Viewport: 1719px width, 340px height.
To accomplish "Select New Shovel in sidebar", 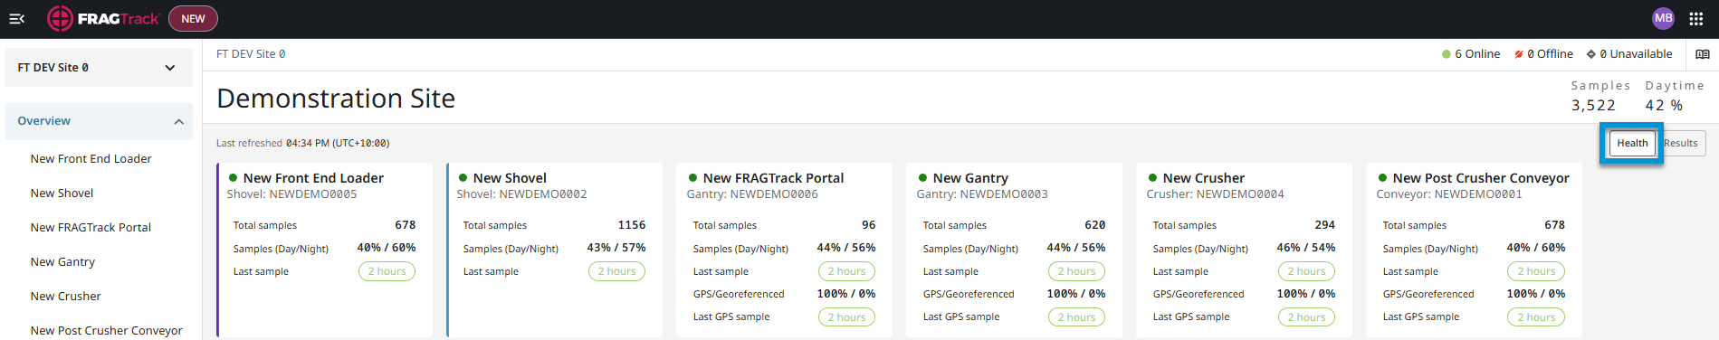I will pos(62,194).
